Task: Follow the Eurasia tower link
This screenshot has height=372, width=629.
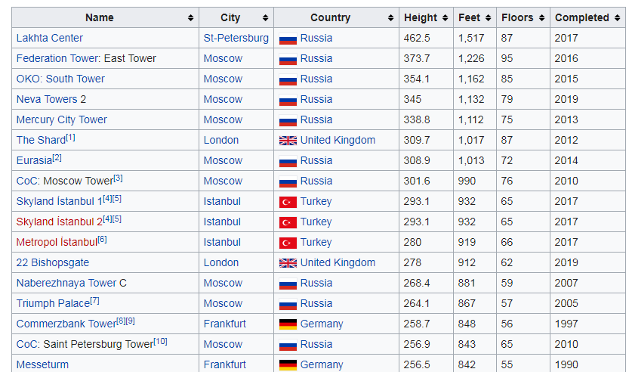Action: point(34,161)
